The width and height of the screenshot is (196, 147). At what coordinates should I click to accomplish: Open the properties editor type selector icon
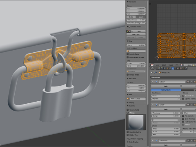tap(152, 68)
